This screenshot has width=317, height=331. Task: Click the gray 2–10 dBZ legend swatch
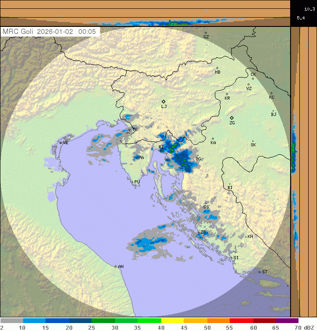[x=11, y=321]
